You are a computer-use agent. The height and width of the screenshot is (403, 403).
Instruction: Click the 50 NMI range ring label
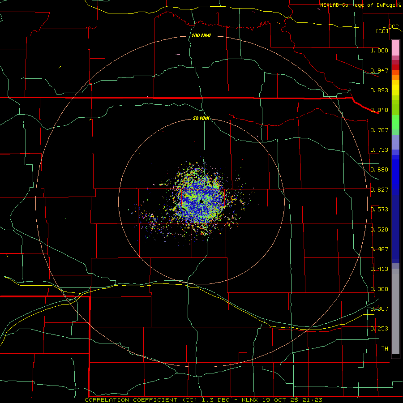pyautogui.click(x=201, y=118)
